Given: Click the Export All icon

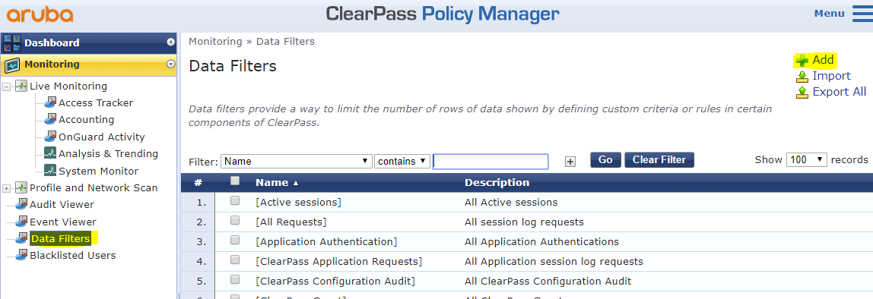Looking at the screenshot, I should click(802, 93).
